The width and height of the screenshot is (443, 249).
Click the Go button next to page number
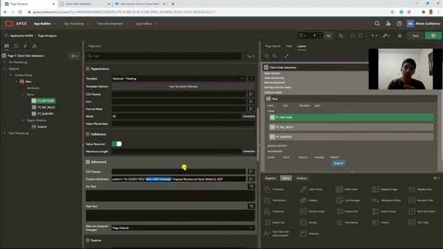(328, 35)
